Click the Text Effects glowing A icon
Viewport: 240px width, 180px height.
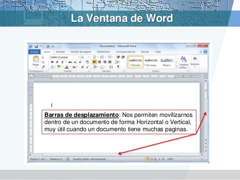pyautogui.click(x=52, y=67)
